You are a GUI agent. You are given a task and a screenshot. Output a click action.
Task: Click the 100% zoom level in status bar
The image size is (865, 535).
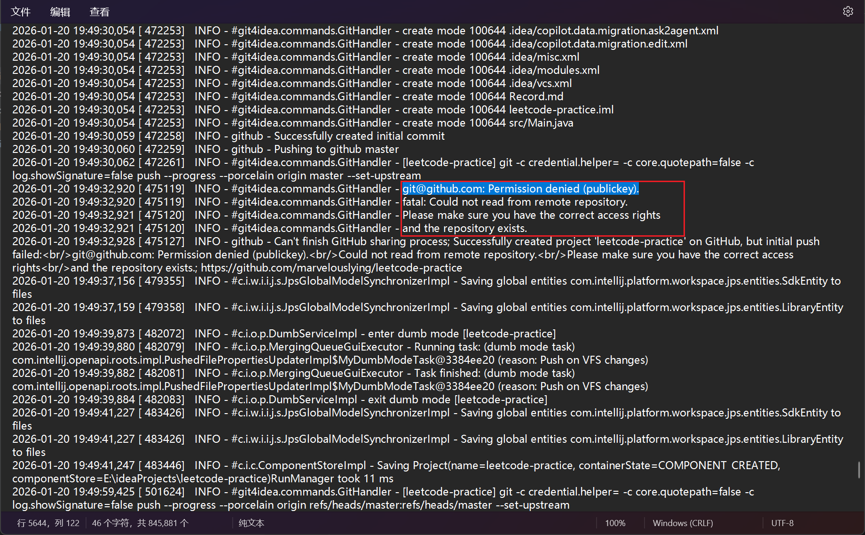coord(615,523)
